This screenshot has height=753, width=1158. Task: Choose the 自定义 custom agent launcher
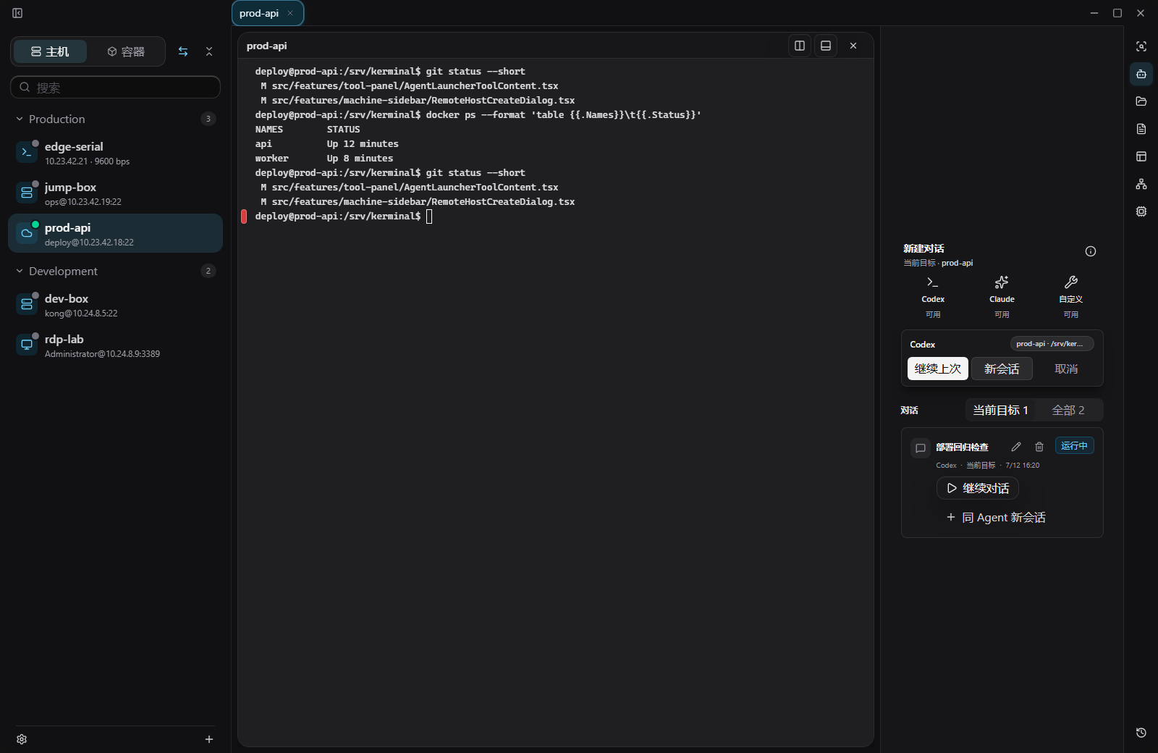tap(1071, 297)
